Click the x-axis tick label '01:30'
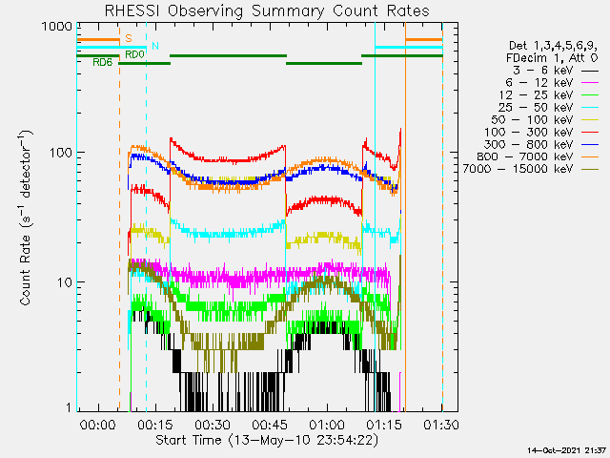This screenshot has height=458, width=610. coord(441,425)
